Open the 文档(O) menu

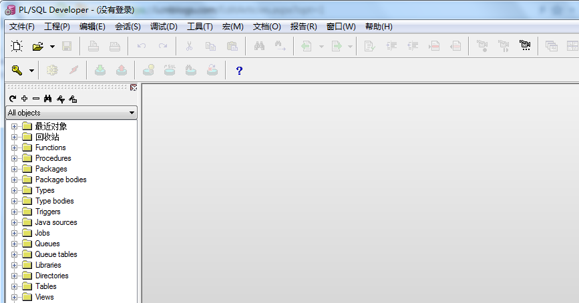tap(267, 27)
